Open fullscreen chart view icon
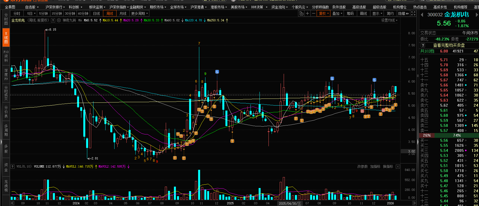 click(x=413, y=13)
